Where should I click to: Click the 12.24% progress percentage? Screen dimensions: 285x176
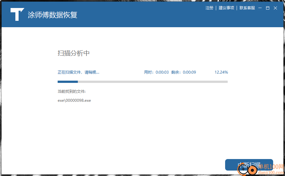(221, 72)
